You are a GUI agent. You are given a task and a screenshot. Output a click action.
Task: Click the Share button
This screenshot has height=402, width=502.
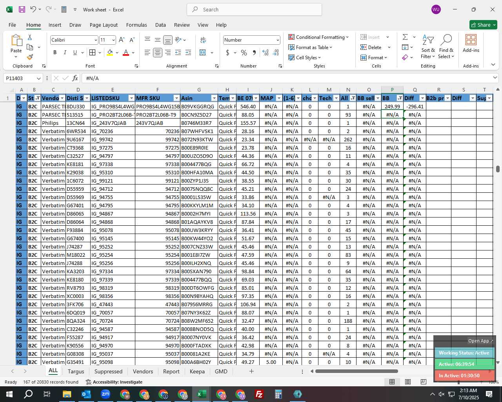click(483, 25)
